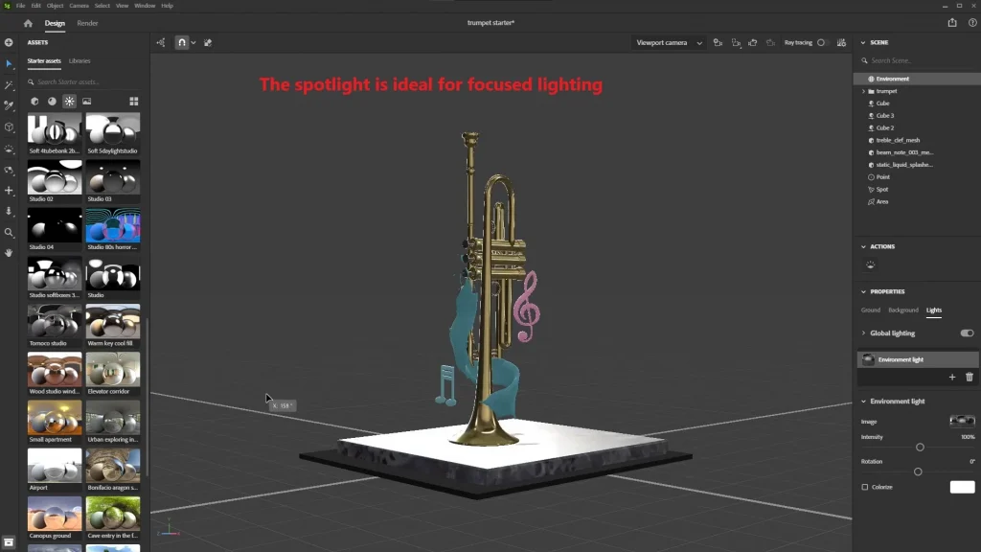The image size is (981, 552).
Task: Click the share/export icon at top right
Action: (952, 23)
